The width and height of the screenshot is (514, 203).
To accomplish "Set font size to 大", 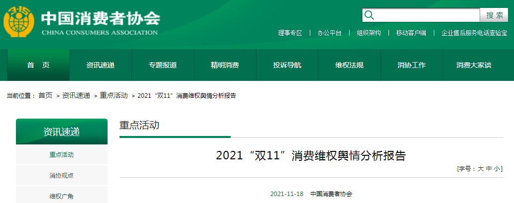I will coord(481,169).
